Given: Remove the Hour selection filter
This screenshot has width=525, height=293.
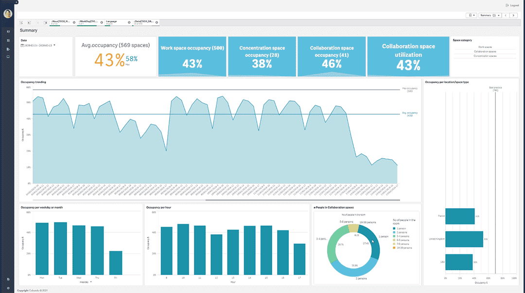Looking at the screenshot, I should tap(74, 22).
